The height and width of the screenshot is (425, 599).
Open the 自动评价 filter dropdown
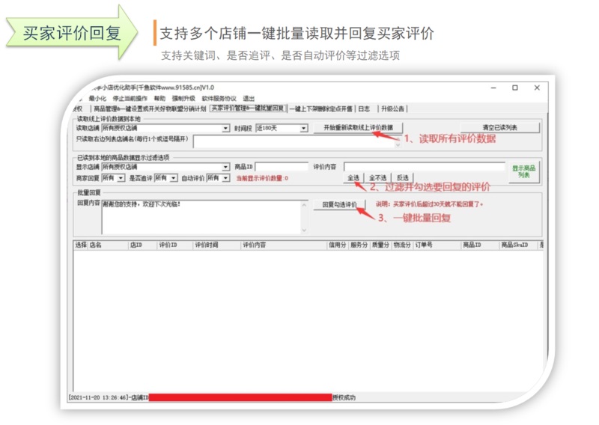226,178
